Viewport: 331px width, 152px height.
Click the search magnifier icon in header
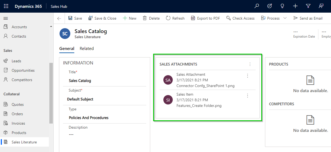(x=257, y=6)
